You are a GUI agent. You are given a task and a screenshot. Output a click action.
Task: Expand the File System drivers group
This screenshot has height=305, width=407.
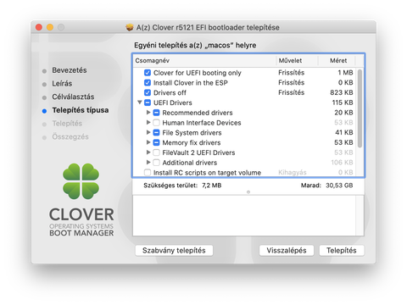(148, 132)
